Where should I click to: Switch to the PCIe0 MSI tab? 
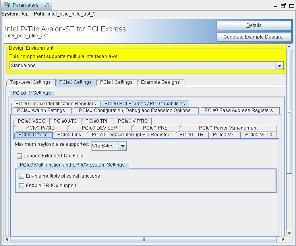[x=224, y=135]
